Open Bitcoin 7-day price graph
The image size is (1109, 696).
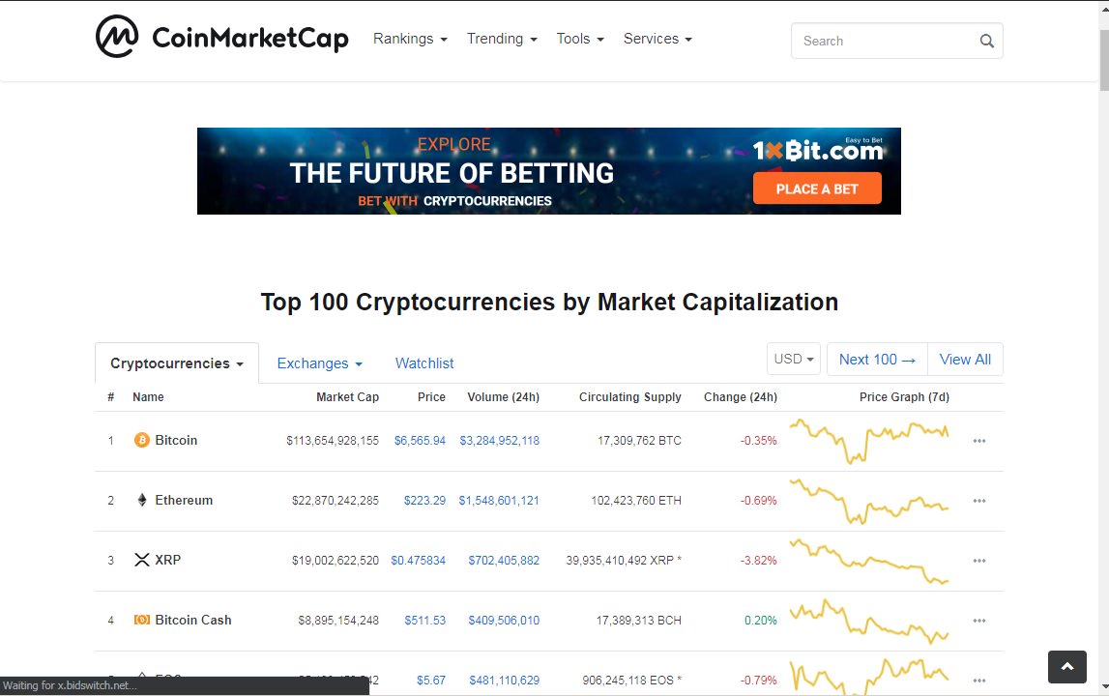point(869,441)
